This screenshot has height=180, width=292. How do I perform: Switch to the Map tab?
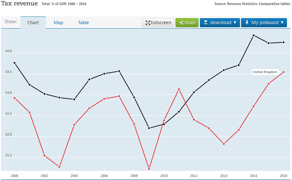pos(58,23)
